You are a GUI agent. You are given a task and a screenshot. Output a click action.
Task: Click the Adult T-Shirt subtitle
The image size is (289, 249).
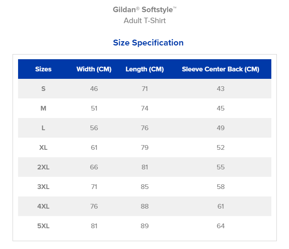(144, 21)
